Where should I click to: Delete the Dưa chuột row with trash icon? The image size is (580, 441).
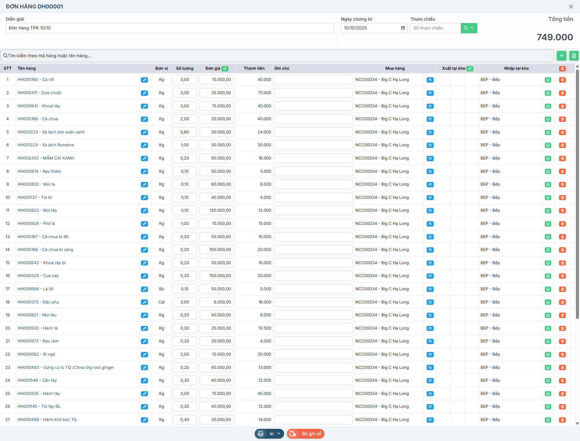(x=562, y=93)
